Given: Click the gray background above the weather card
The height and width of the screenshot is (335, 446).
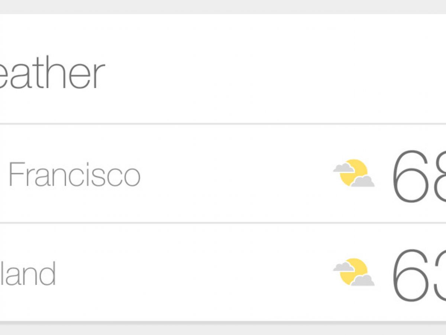Looking at the screenshot, I should click(x=223, y=7).
